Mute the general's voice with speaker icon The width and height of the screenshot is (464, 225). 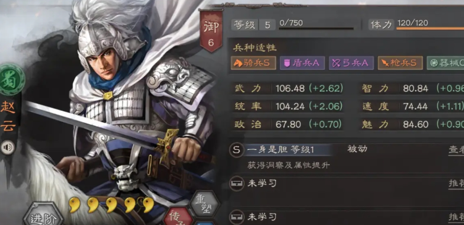point(7,148)
